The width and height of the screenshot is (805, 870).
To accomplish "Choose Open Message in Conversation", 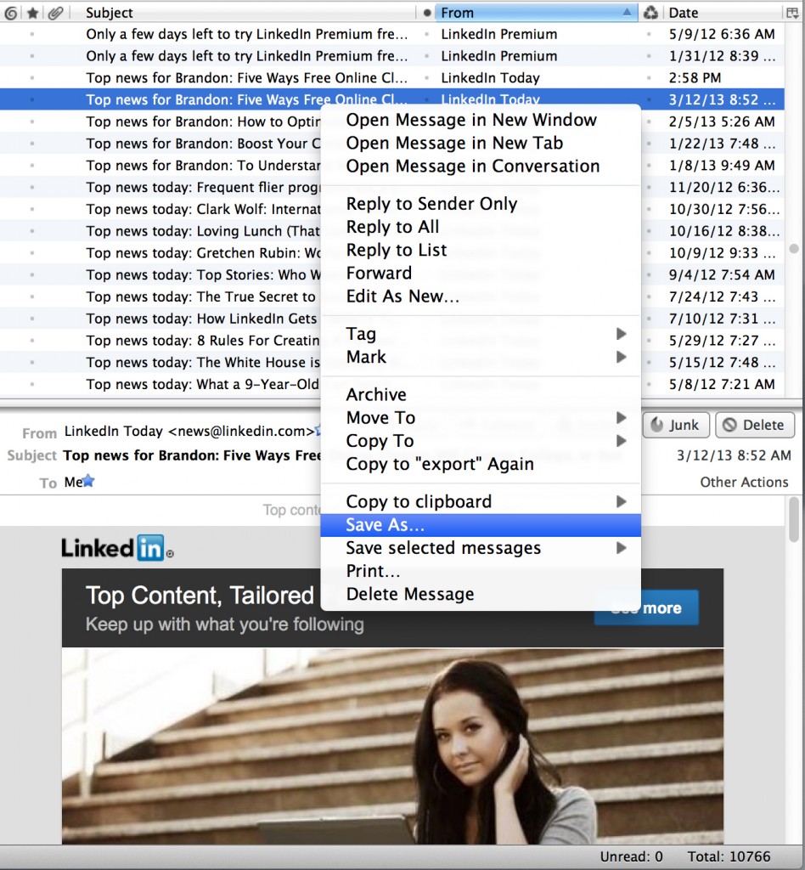I will 481,166.
